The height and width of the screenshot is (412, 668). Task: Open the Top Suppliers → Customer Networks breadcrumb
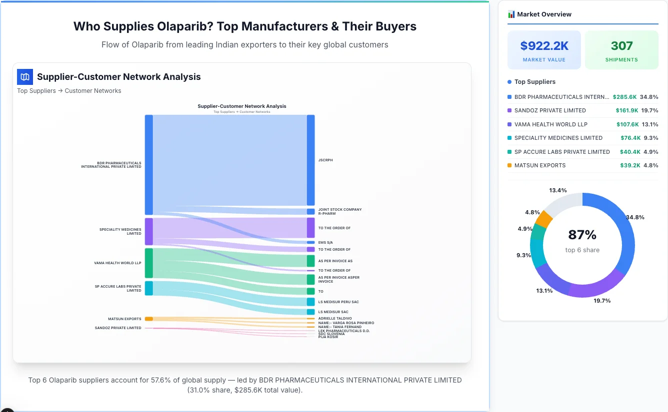click(69, 90)
